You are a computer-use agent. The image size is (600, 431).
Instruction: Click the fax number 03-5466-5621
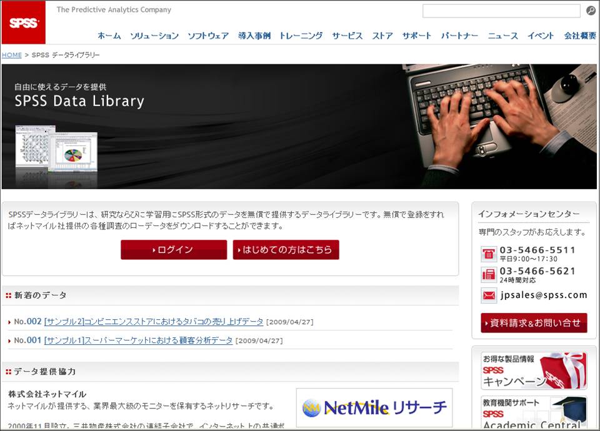pos(537,271)
